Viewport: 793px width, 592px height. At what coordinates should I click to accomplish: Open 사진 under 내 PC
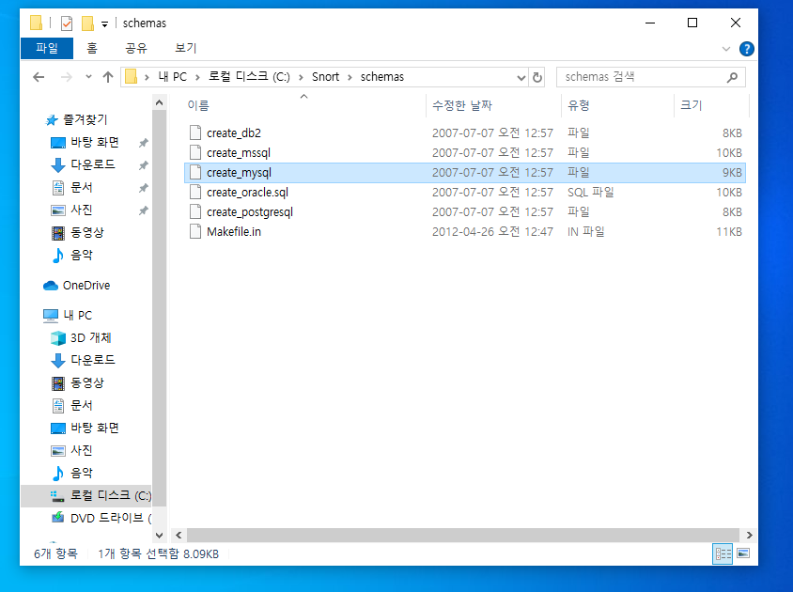point(81,450)
